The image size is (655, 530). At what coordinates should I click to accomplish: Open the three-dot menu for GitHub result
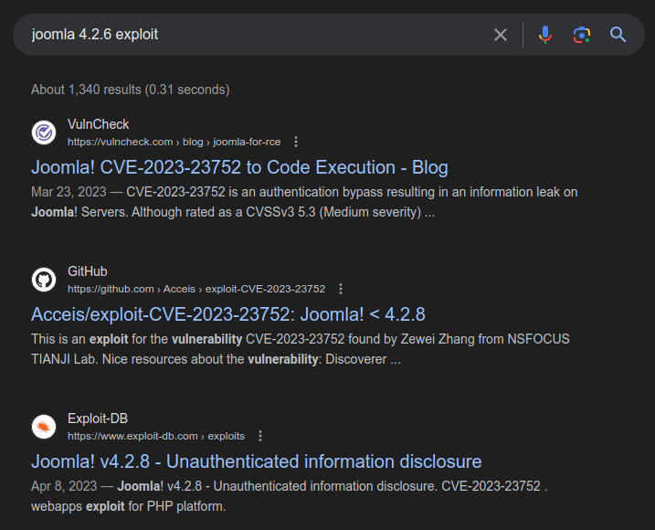pos(341,289)
